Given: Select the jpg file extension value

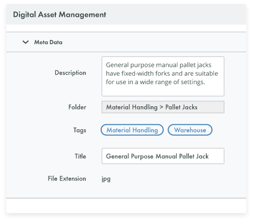Looking at the screenshot, I should click(x=106, y=179).
